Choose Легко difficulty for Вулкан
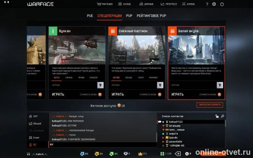Viewport: 253px width, 158px height. tap(57, 78)
